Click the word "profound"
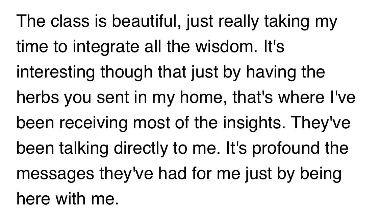The image size is (380, 219). (285, 148)
